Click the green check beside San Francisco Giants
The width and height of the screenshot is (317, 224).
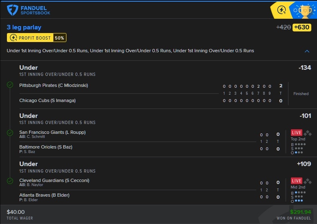(10, 133)
